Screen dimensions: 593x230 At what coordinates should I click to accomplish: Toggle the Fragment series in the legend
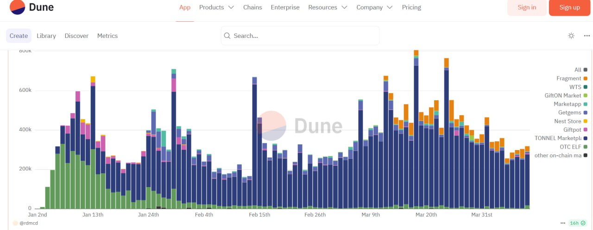click(572, 79)
